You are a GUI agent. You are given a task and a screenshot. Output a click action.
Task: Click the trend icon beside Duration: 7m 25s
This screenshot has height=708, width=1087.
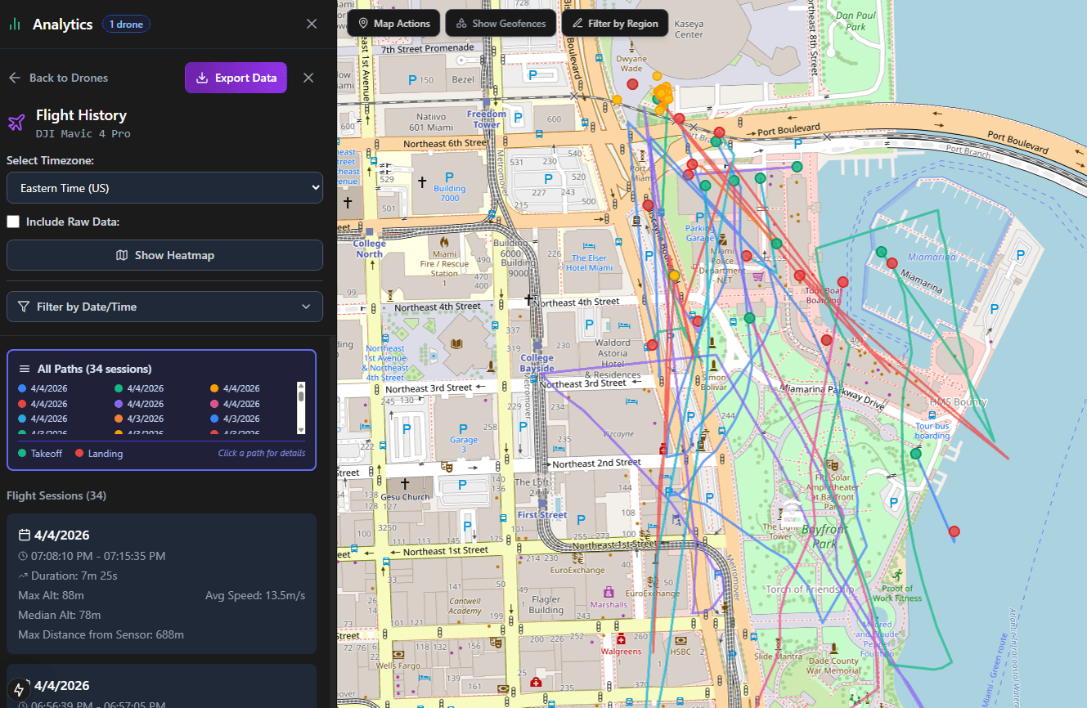[x=23, y=576]
